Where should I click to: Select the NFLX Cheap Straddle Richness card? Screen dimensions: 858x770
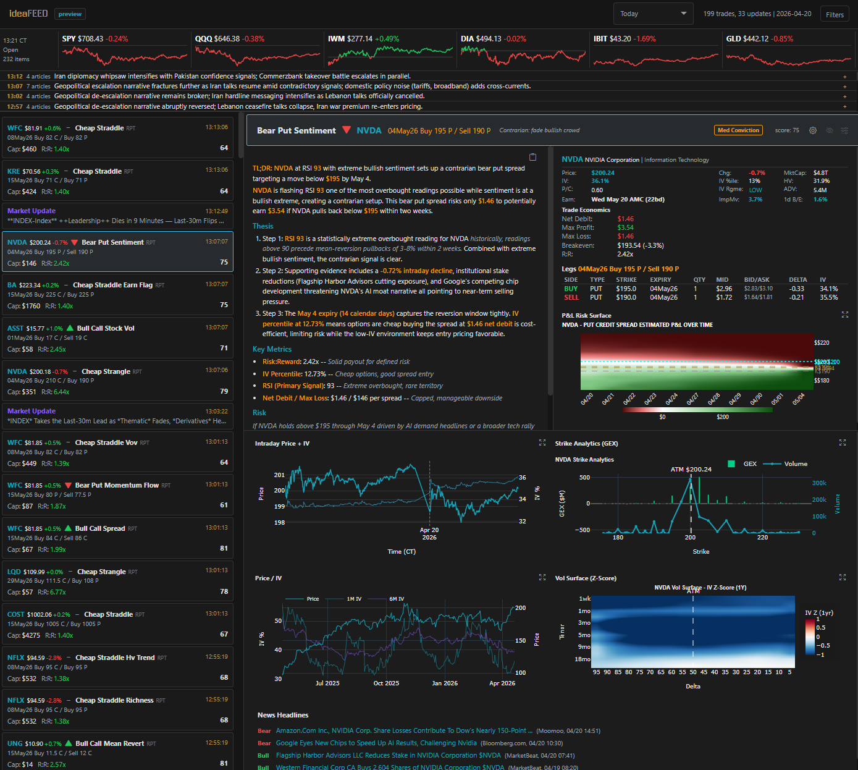click(x=117, y=710)
